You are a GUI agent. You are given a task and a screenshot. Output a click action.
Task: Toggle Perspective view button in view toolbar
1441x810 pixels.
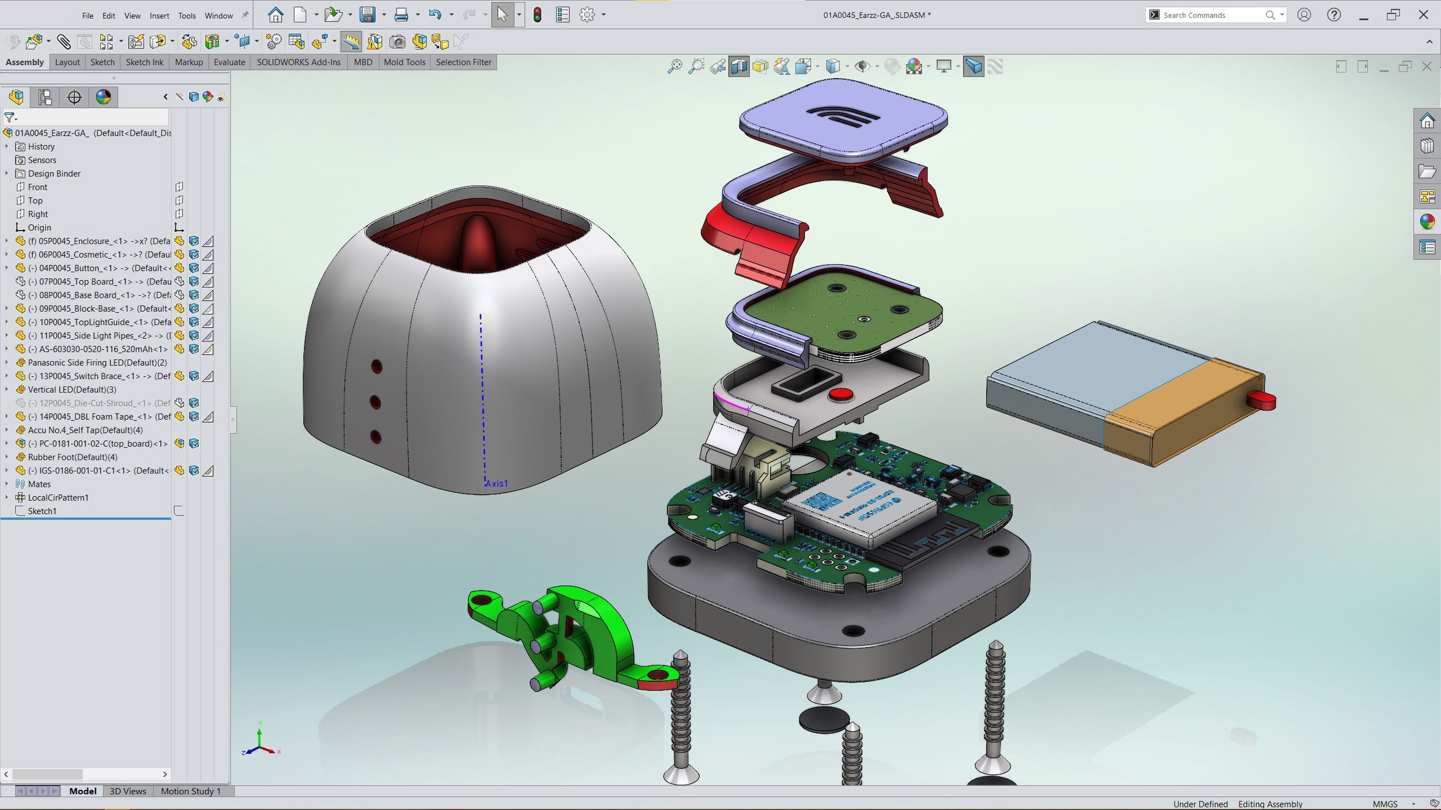[973, 67]
